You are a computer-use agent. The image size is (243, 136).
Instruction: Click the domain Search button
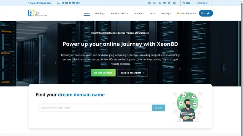coord(158,108)
